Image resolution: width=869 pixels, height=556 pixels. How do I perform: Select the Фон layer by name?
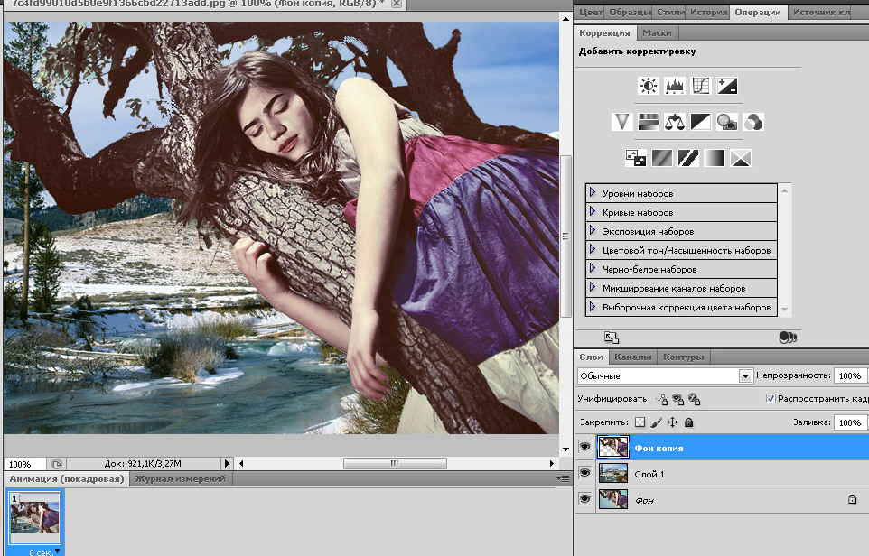point(645,500)
